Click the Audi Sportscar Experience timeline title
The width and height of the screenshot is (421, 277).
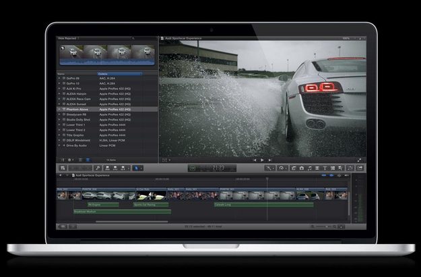tap(92, 175)
